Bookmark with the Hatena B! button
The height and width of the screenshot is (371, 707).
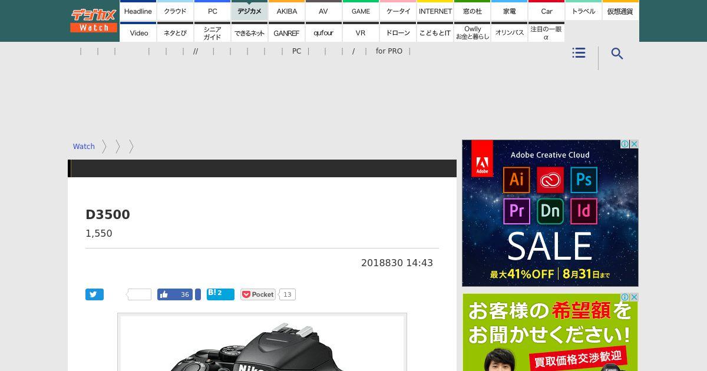coord(220,294)
